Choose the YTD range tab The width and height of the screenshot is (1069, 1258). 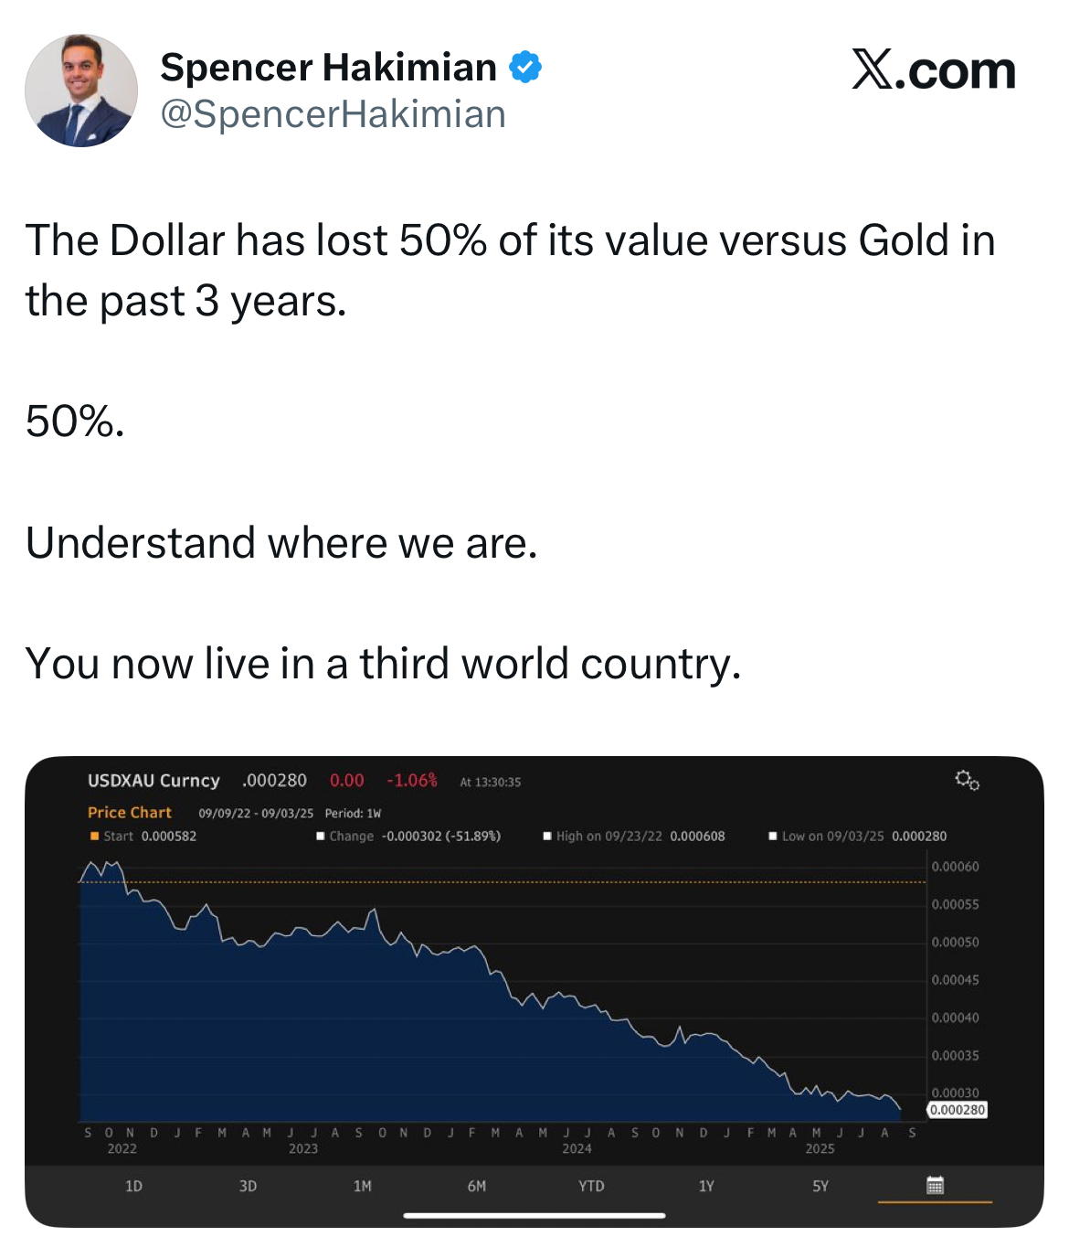click(591, 1186)
